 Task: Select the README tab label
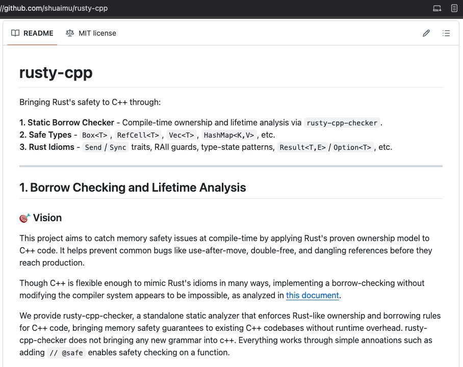coord(38,33)
